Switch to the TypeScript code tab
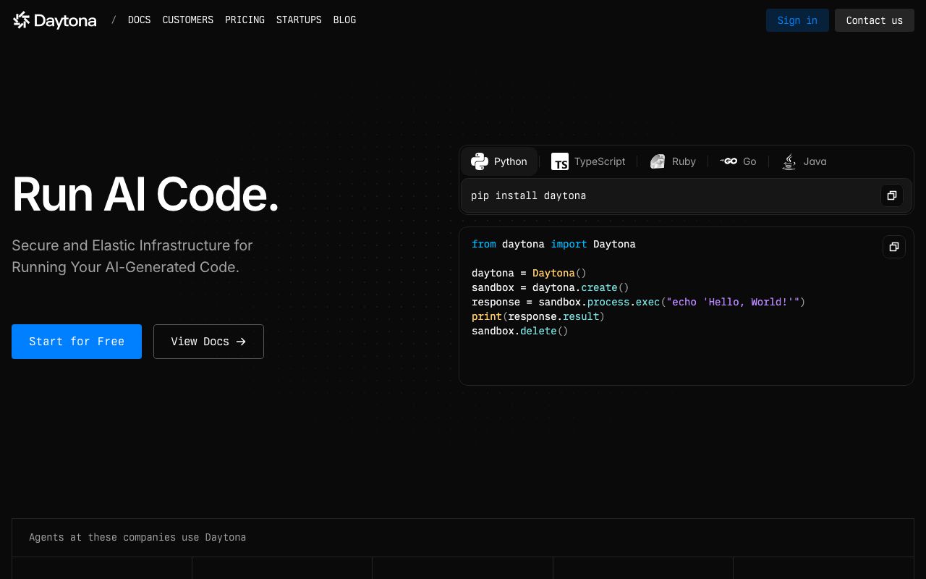 point(588,161)
